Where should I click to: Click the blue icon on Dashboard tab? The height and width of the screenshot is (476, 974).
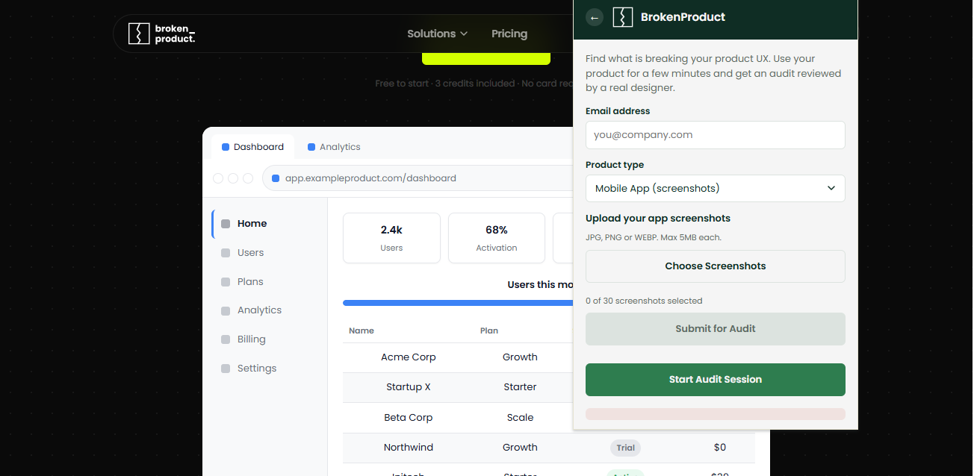click(x=226, y=147)
